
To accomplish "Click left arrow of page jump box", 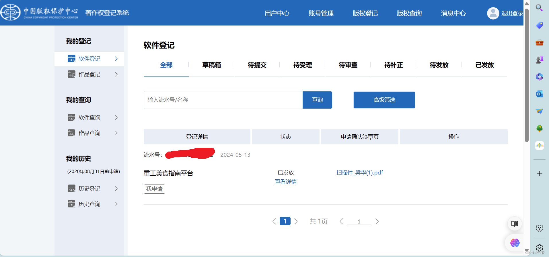I will click(341, 221).
